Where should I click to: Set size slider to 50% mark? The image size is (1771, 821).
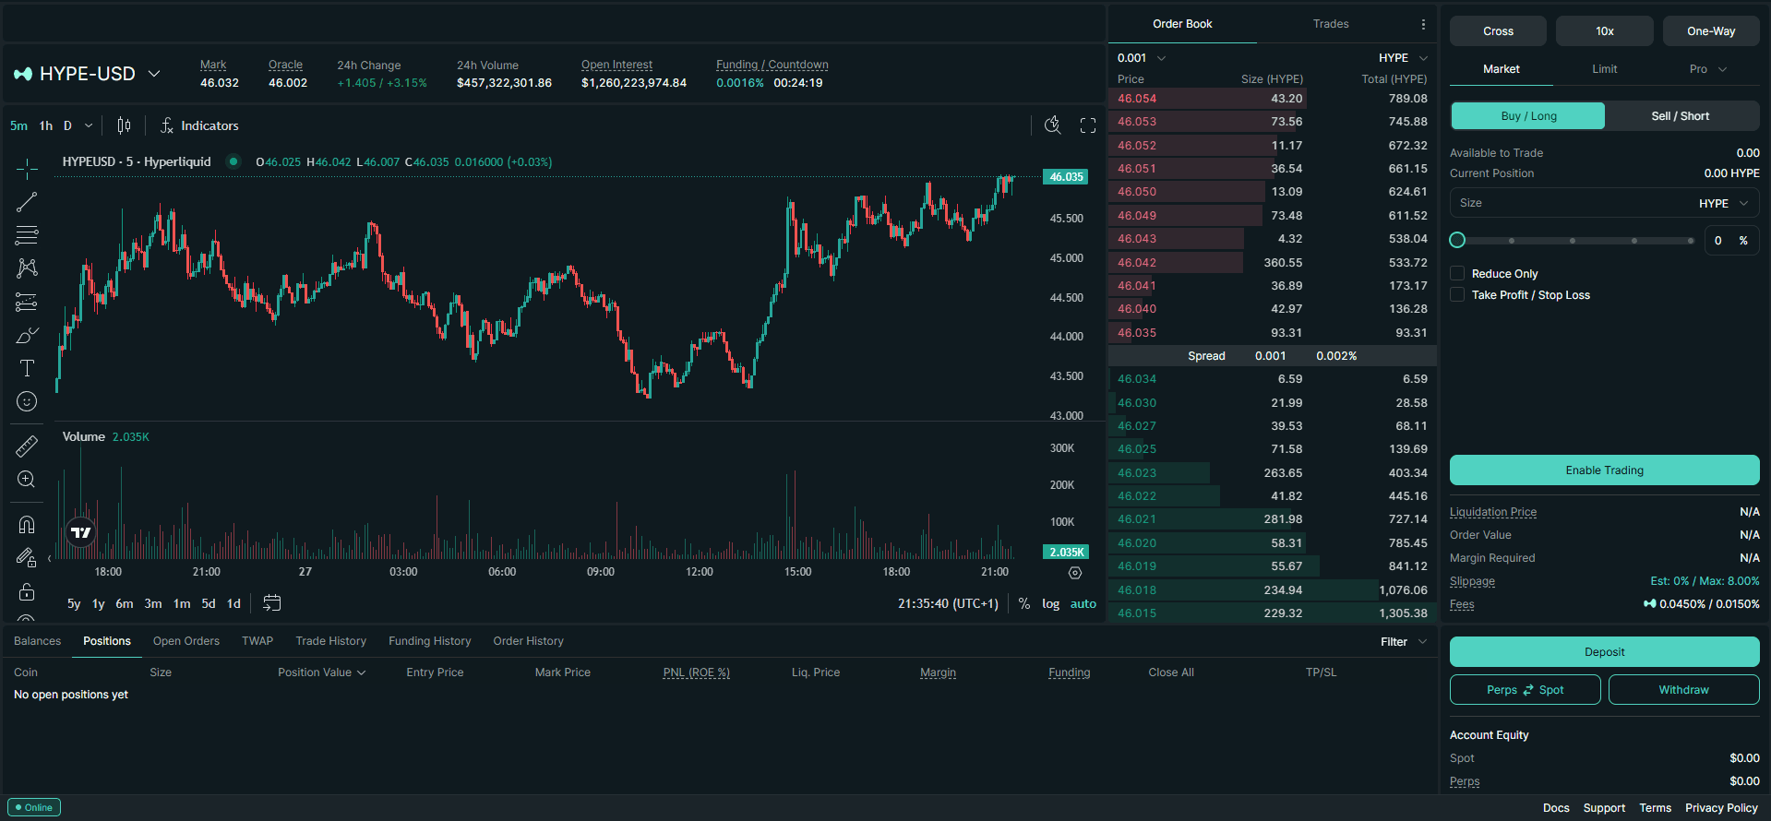[1573, 241]
